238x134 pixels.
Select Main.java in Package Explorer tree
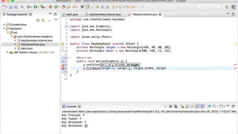[26, 48]
